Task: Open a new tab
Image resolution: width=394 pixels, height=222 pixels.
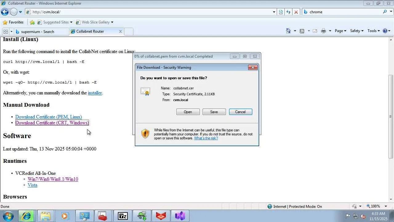Action: tap(129, 31)
